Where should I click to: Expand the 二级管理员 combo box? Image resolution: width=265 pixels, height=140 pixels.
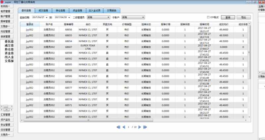[x=98, y=17]
